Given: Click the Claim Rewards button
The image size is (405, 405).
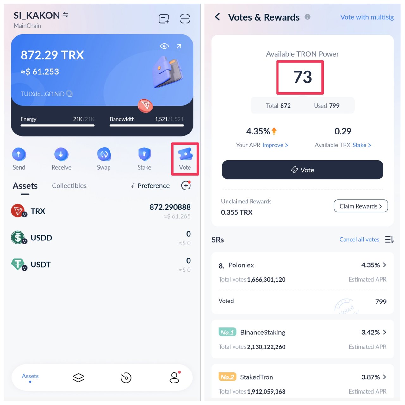Looking at the screenshot, I should [x=361, y=206].
